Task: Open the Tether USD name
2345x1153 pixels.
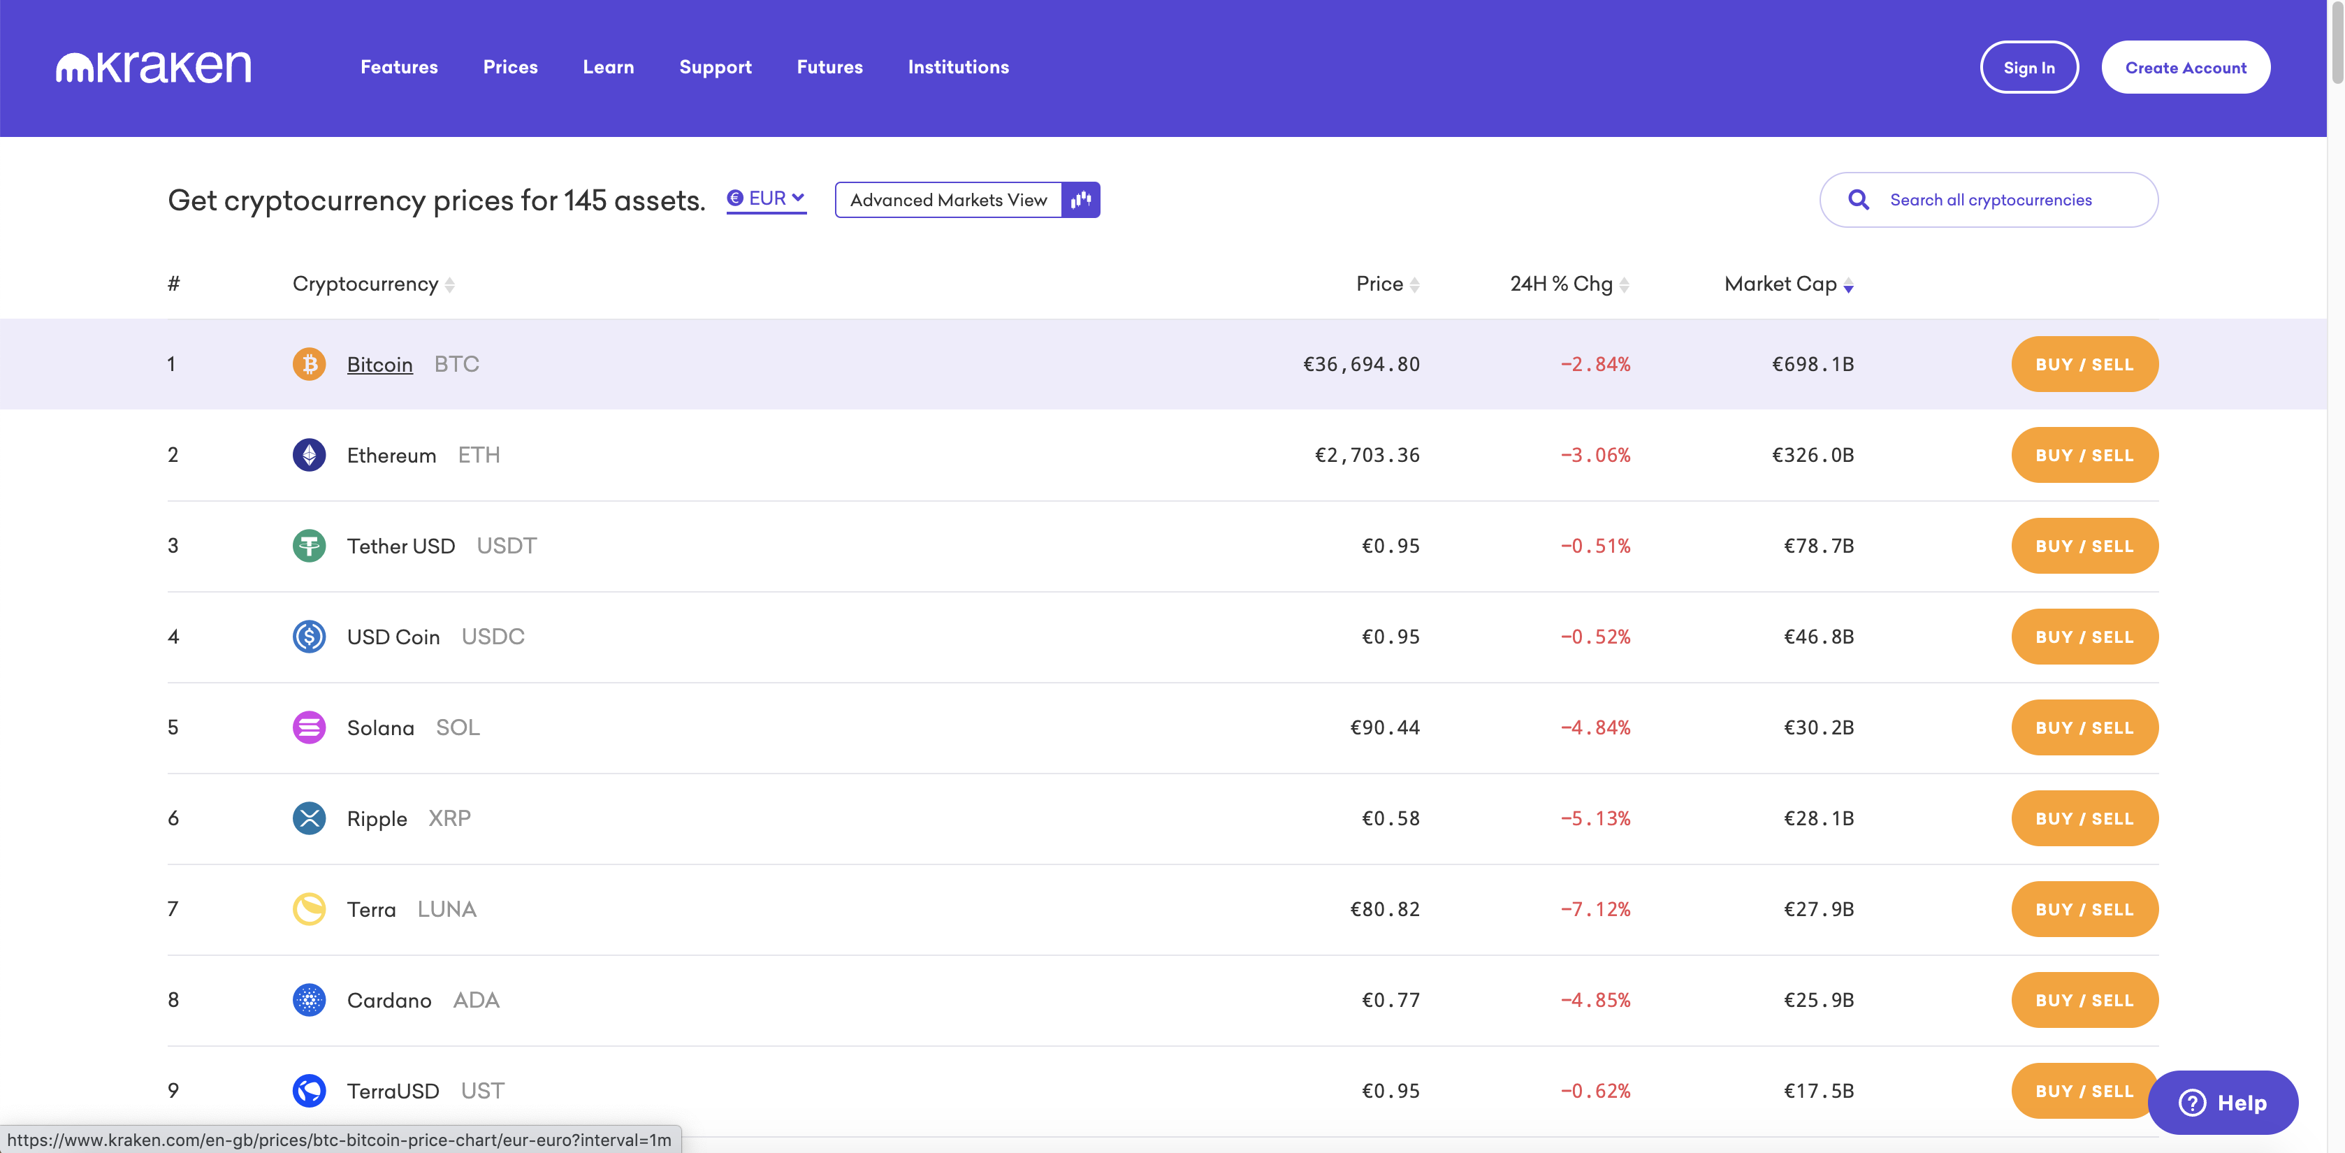Action: [x=400, y=546]
